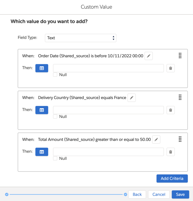Image resolution: width=193 pixels, height=201 pixels.
Task: Delete the Order Date criteria via trash icon
Action: tap(171, 68)
